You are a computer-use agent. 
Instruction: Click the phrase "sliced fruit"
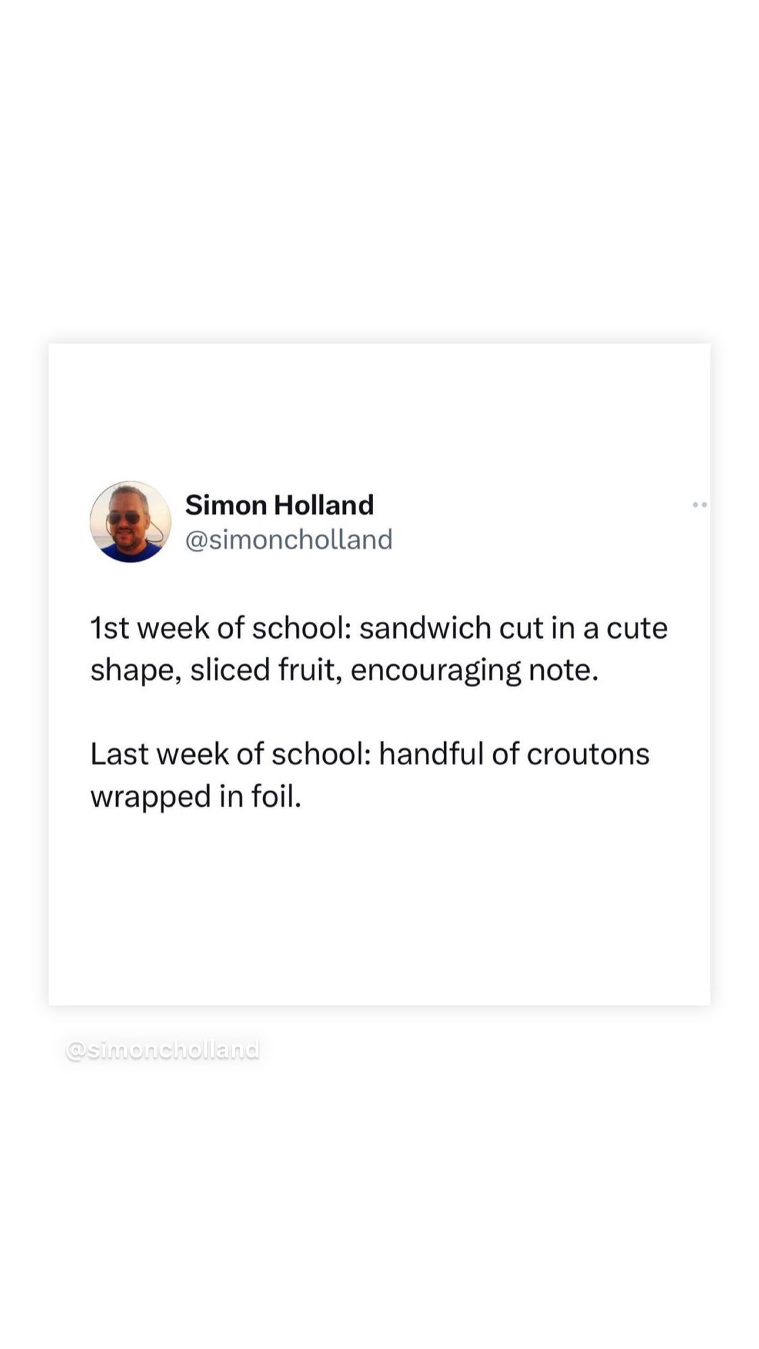(x=262, y=670)
